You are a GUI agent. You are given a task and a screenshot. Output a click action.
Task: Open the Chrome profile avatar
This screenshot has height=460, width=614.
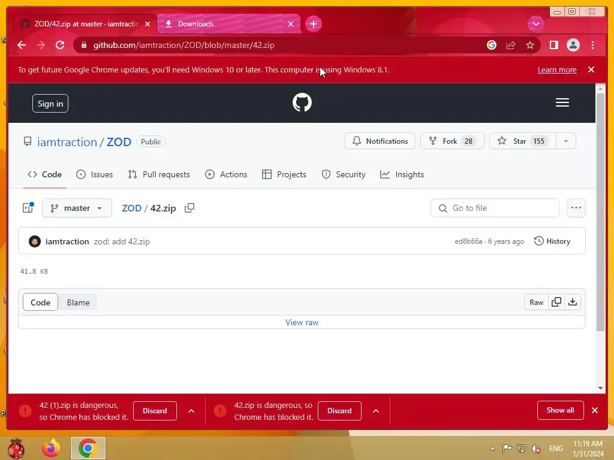tap(573, 45)
